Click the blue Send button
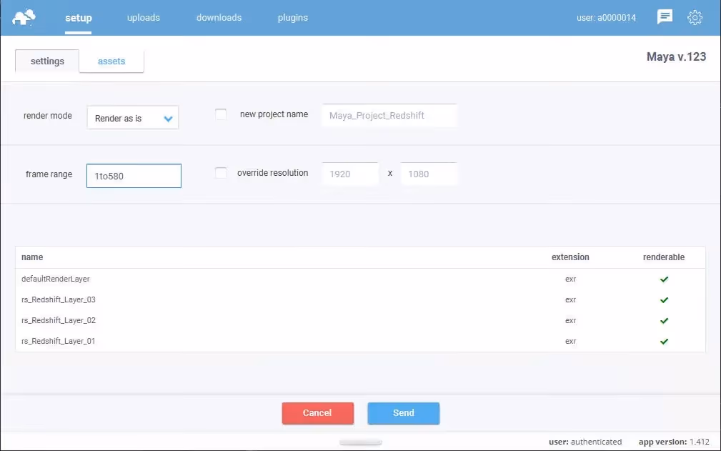721x451 pixels. tap(403, 413)
